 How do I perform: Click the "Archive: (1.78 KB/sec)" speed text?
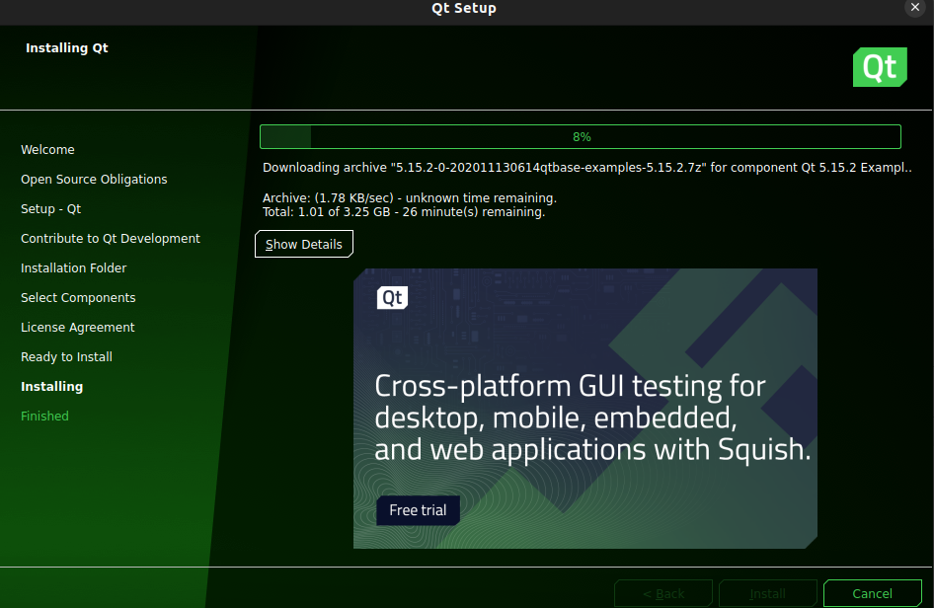[x=409, y=197]
